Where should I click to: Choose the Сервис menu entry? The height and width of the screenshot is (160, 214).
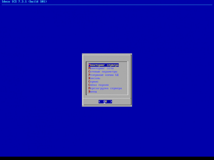click(93, 81)
